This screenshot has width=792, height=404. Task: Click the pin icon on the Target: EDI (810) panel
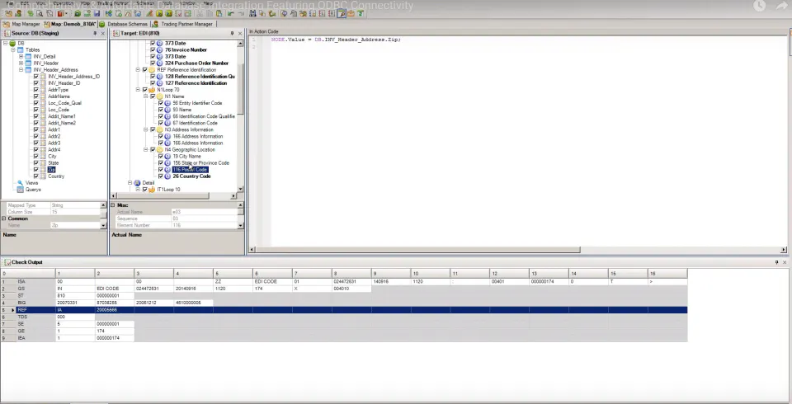pyautogui.click(x=233, y=33)
